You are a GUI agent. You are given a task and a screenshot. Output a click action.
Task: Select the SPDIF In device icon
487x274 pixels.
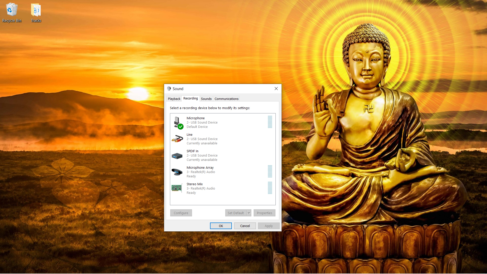click(177, 156)
